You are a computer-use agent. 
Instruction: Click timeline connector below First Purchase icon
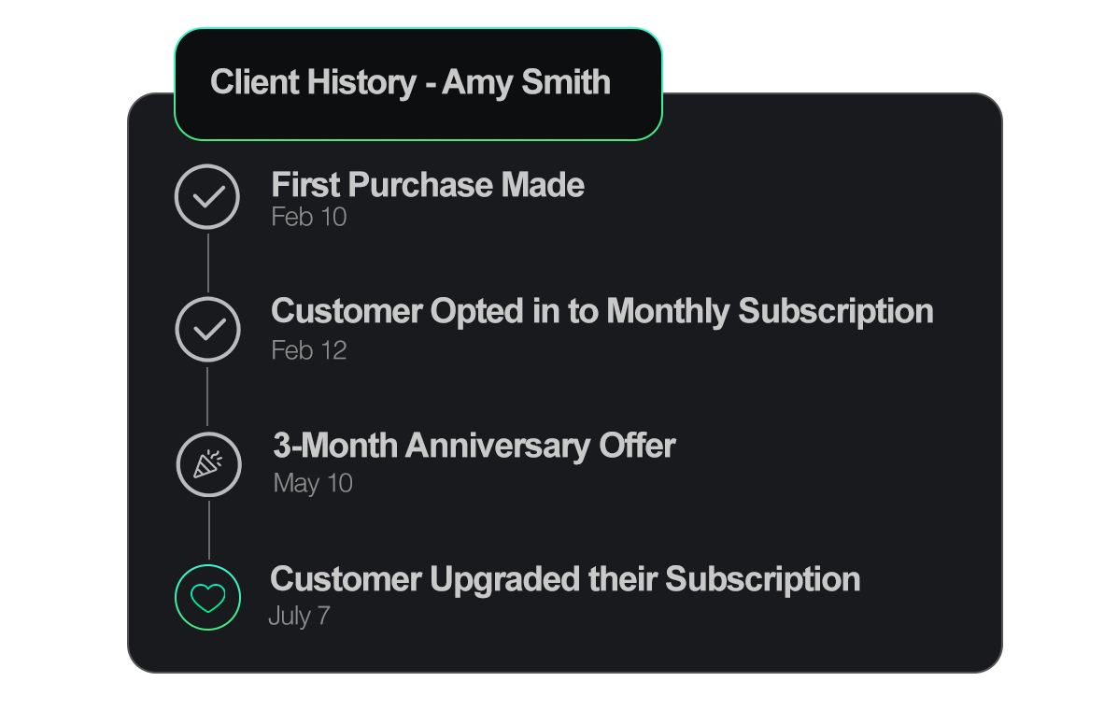pos(207,263)
